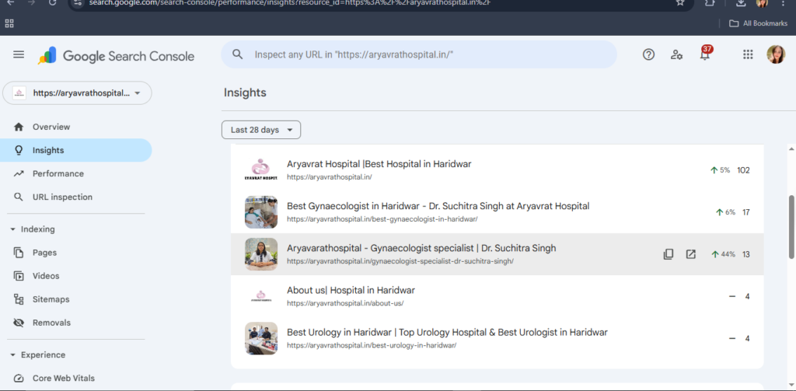Open the Google apps grid
The height and width of the screenshot is (391, 796).
click(748, 54)
